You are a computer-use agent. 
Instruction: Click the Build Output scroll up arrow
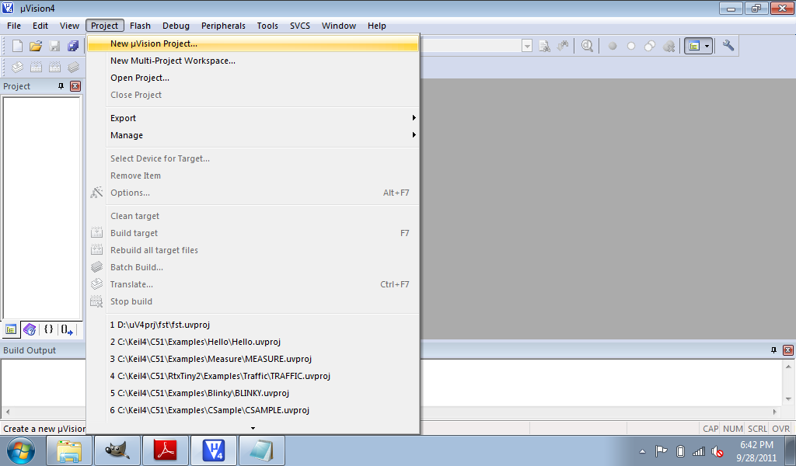[788, 366]
